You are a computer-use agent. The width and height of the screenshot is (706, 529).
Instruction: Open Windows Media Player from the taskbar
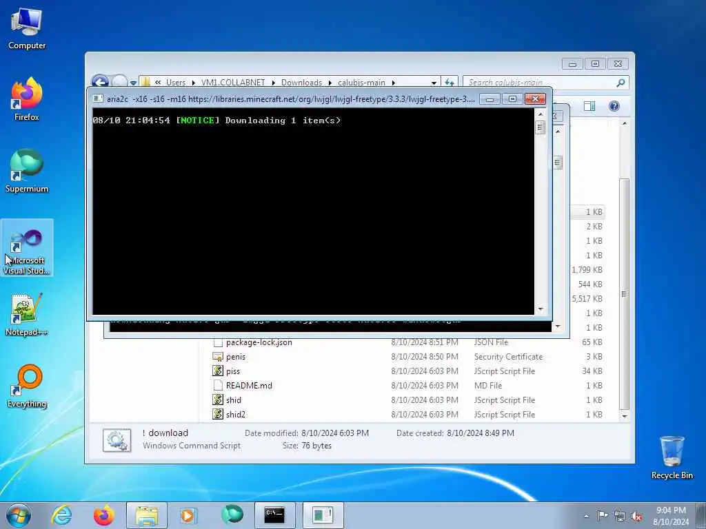(x=188, y=515)
